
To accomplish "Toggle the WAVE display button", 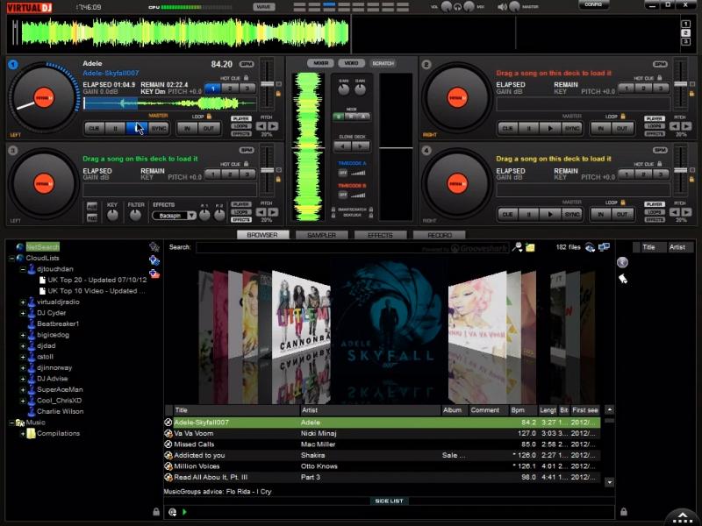I will pos(264,7).
